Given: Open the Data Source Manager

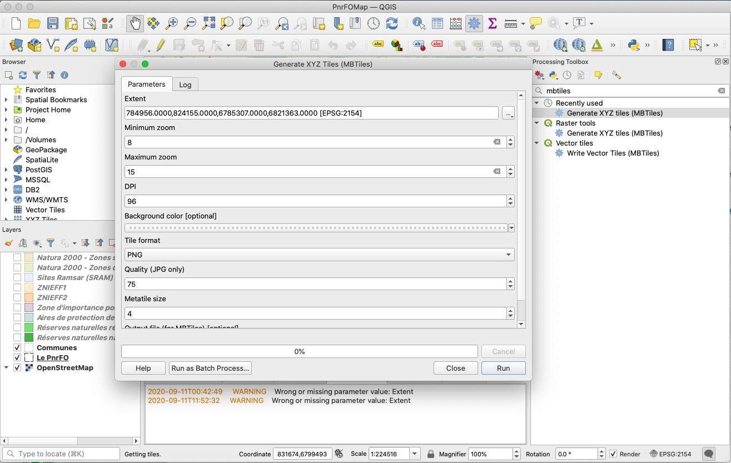Looking at the screenshot, I should (16, 44).
